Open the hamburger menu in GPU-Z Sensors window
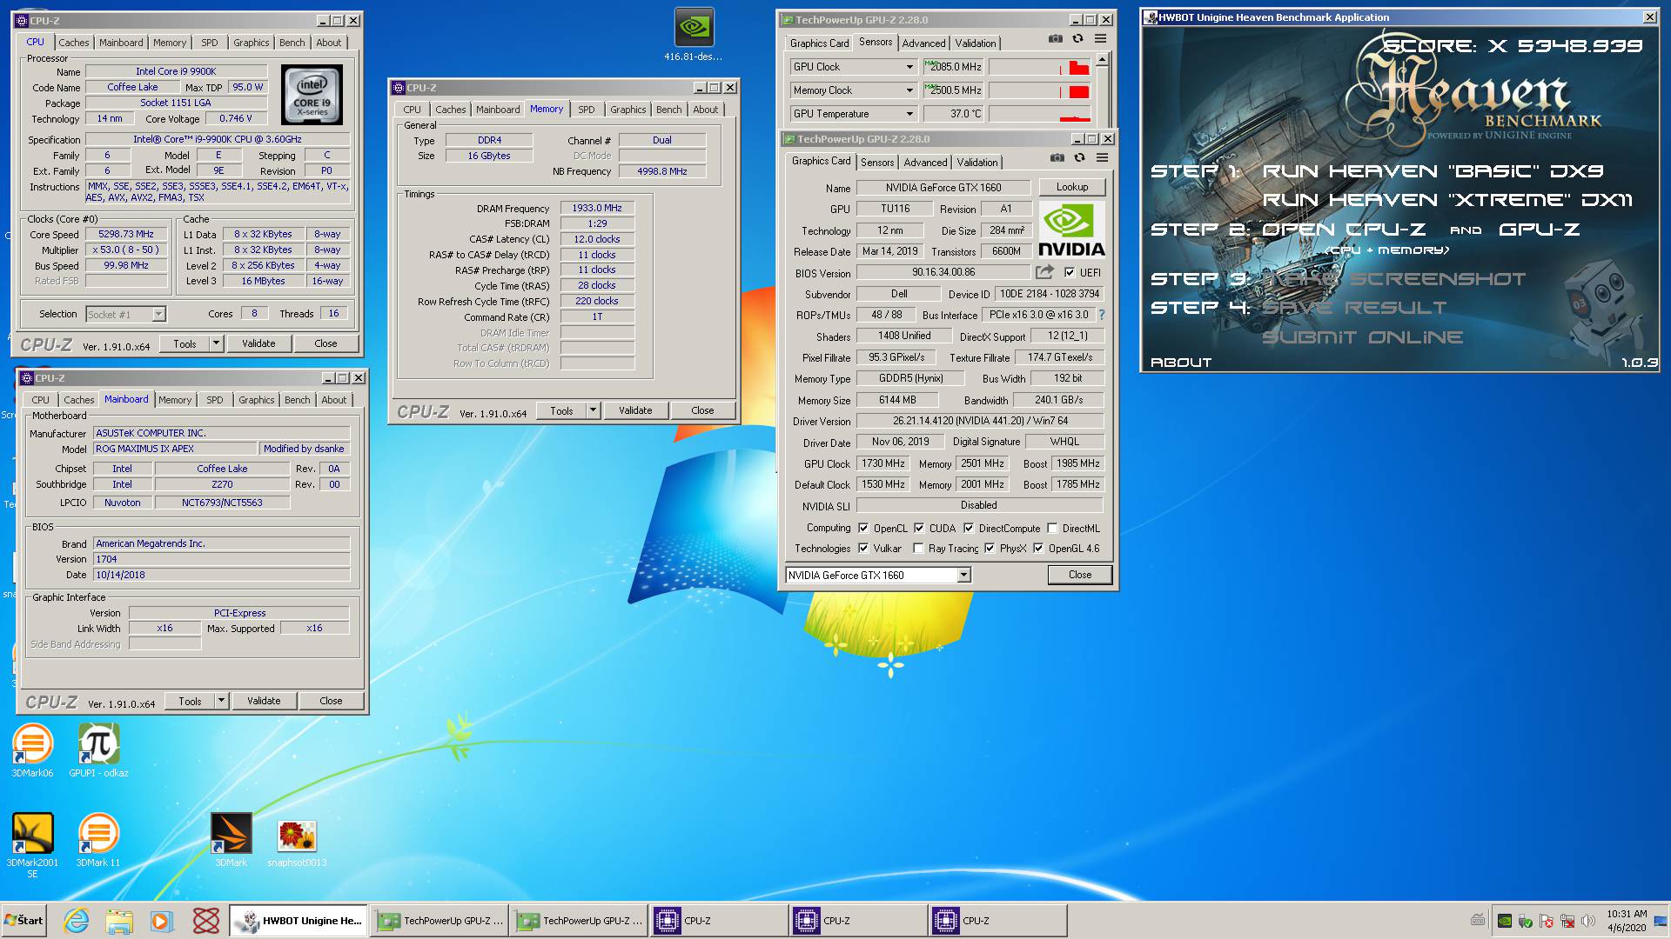 [1100, 39]
